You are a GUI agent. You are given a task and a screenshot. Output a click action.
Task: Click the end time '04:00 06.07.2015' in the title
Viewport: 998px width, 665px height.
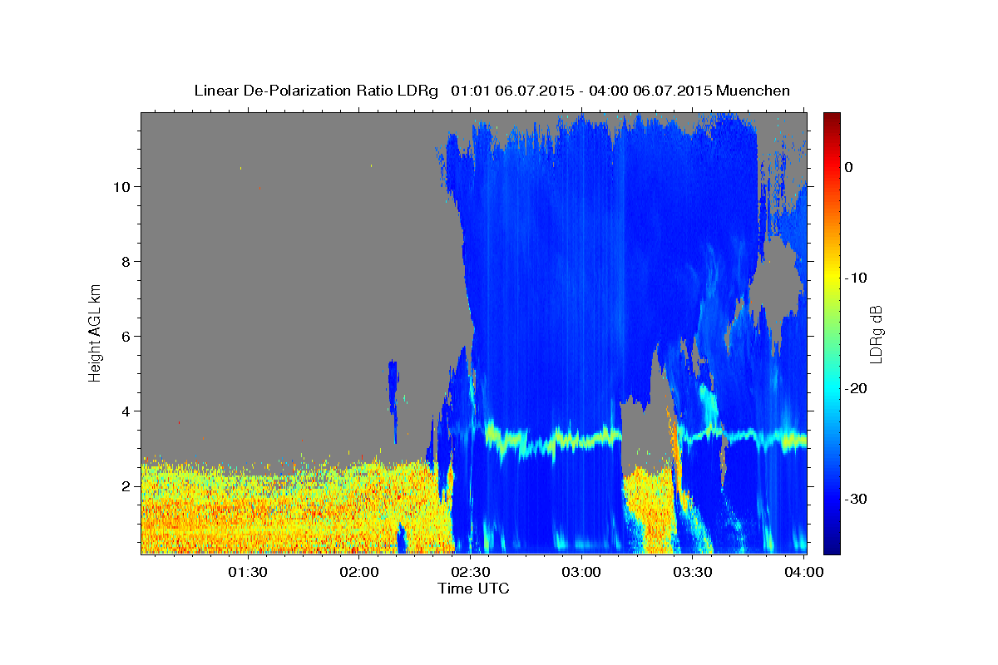650,91
